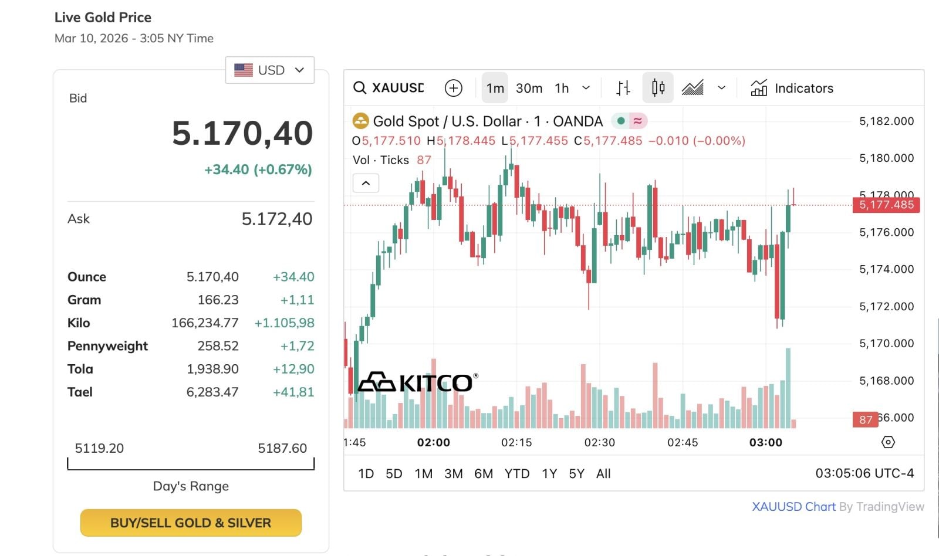Click the compare/add symbol plus icon
The height and width of the screenshot is (556, 939).
(453, 88)
